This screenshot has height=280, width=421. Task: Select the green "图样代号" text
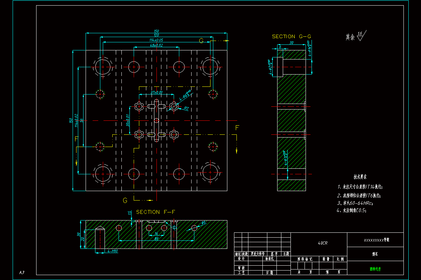pos(375,269)
